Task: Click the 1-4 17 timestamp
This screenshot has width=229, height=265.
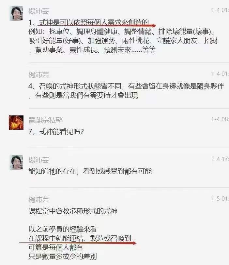Action: (x=220, y=159)
